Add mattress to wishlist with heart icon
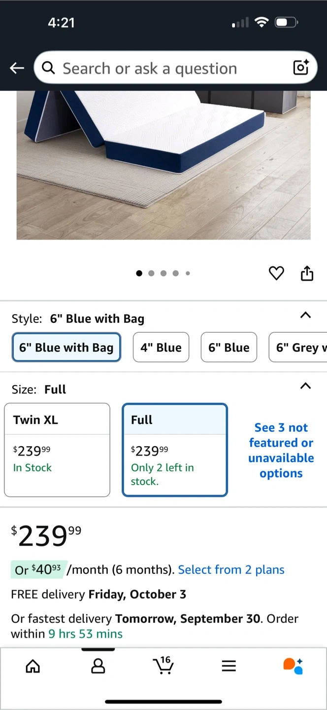Viewport: 327px width, 710px height. coord(276,273)
